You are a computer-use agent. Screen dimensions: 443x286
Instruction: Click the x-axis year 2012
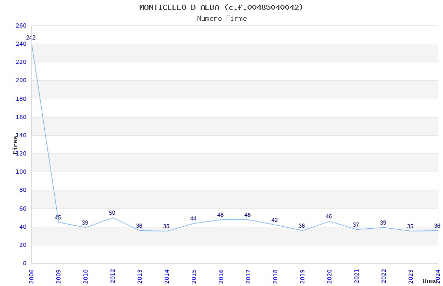pos(113,277)
